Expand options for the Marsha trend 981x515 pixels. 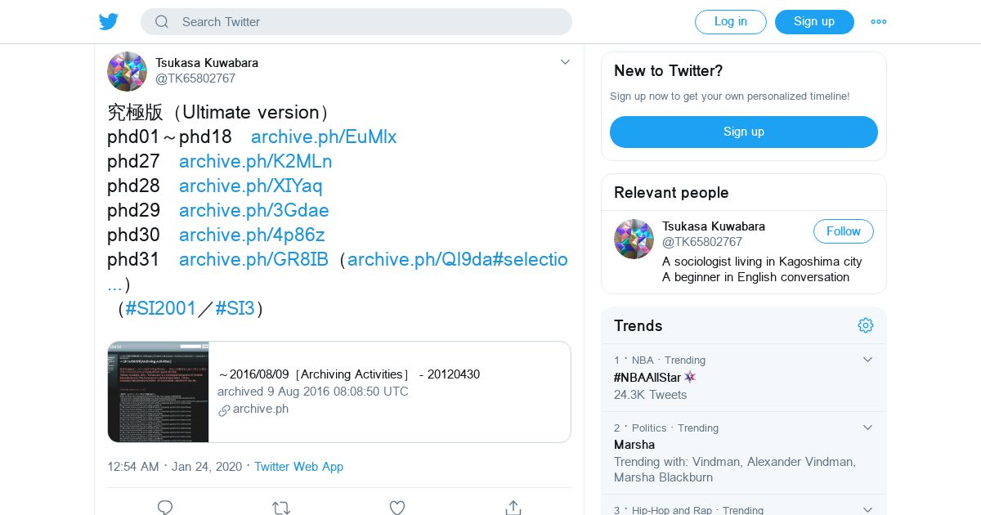(868, 428)
